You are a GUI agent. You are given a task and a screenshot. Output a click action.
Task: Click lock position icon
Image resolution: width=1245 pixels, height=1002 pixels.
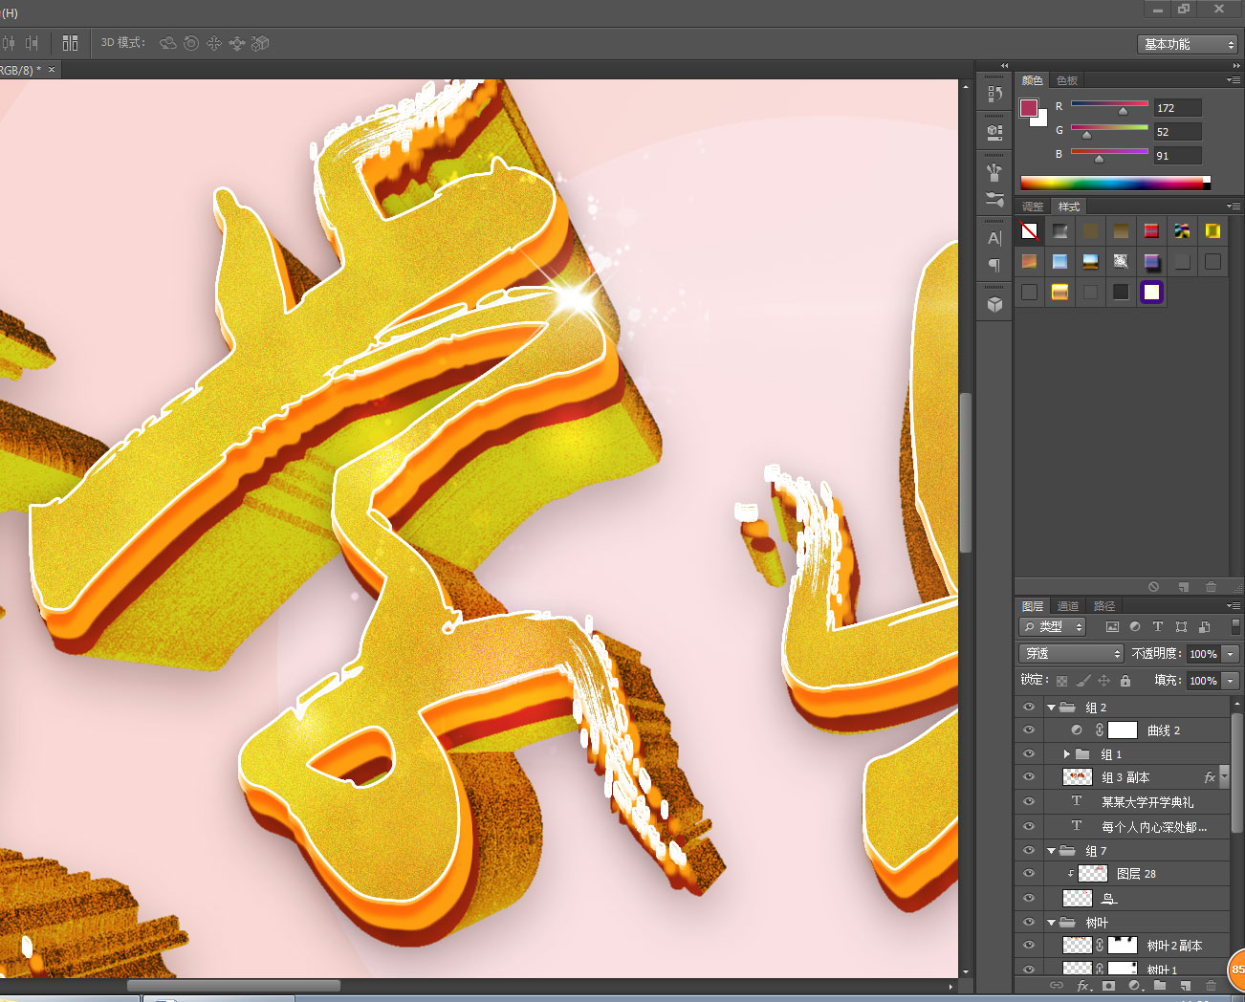[x=1103, y=681]
